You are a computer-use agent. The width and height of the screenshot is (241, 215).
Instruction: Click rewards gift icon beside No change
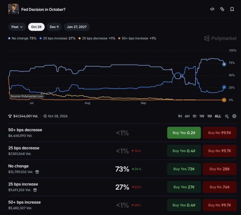[37, 172]
